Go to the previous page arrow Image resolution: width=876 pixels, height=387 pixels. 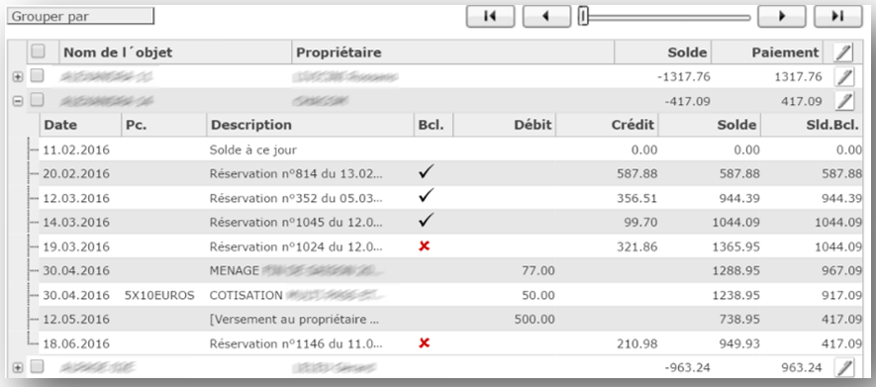pyautogui.click(x=546, y=17)
